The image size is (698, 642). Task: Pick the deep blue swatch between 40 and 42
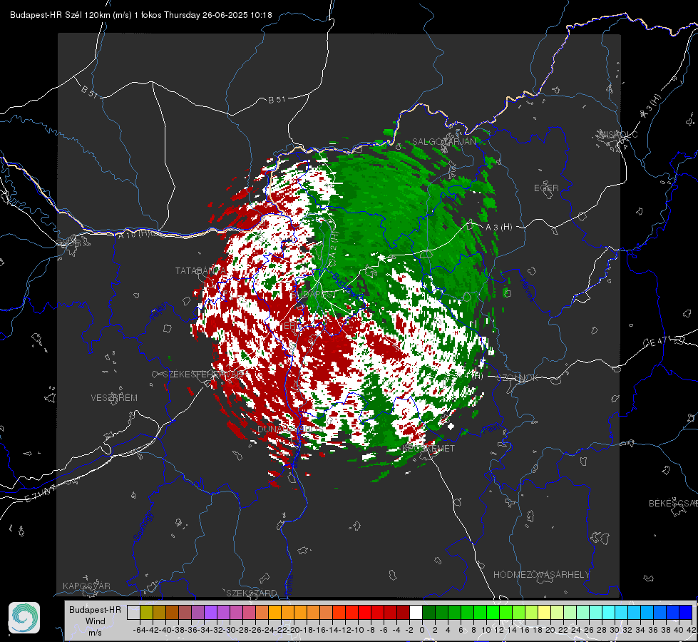686,612
